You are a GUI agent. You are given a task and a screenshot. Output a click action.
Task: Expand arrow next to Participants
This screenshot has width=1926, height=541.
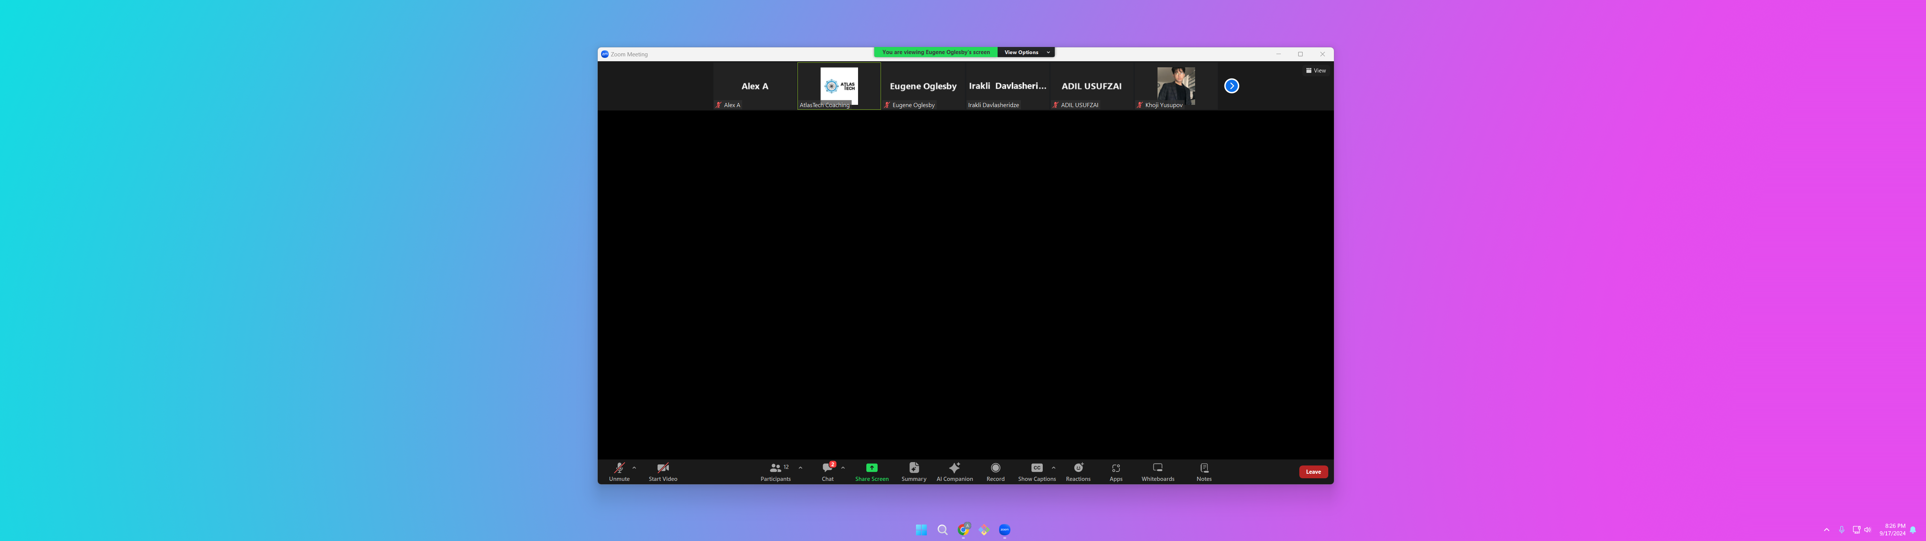click(800, 468)
